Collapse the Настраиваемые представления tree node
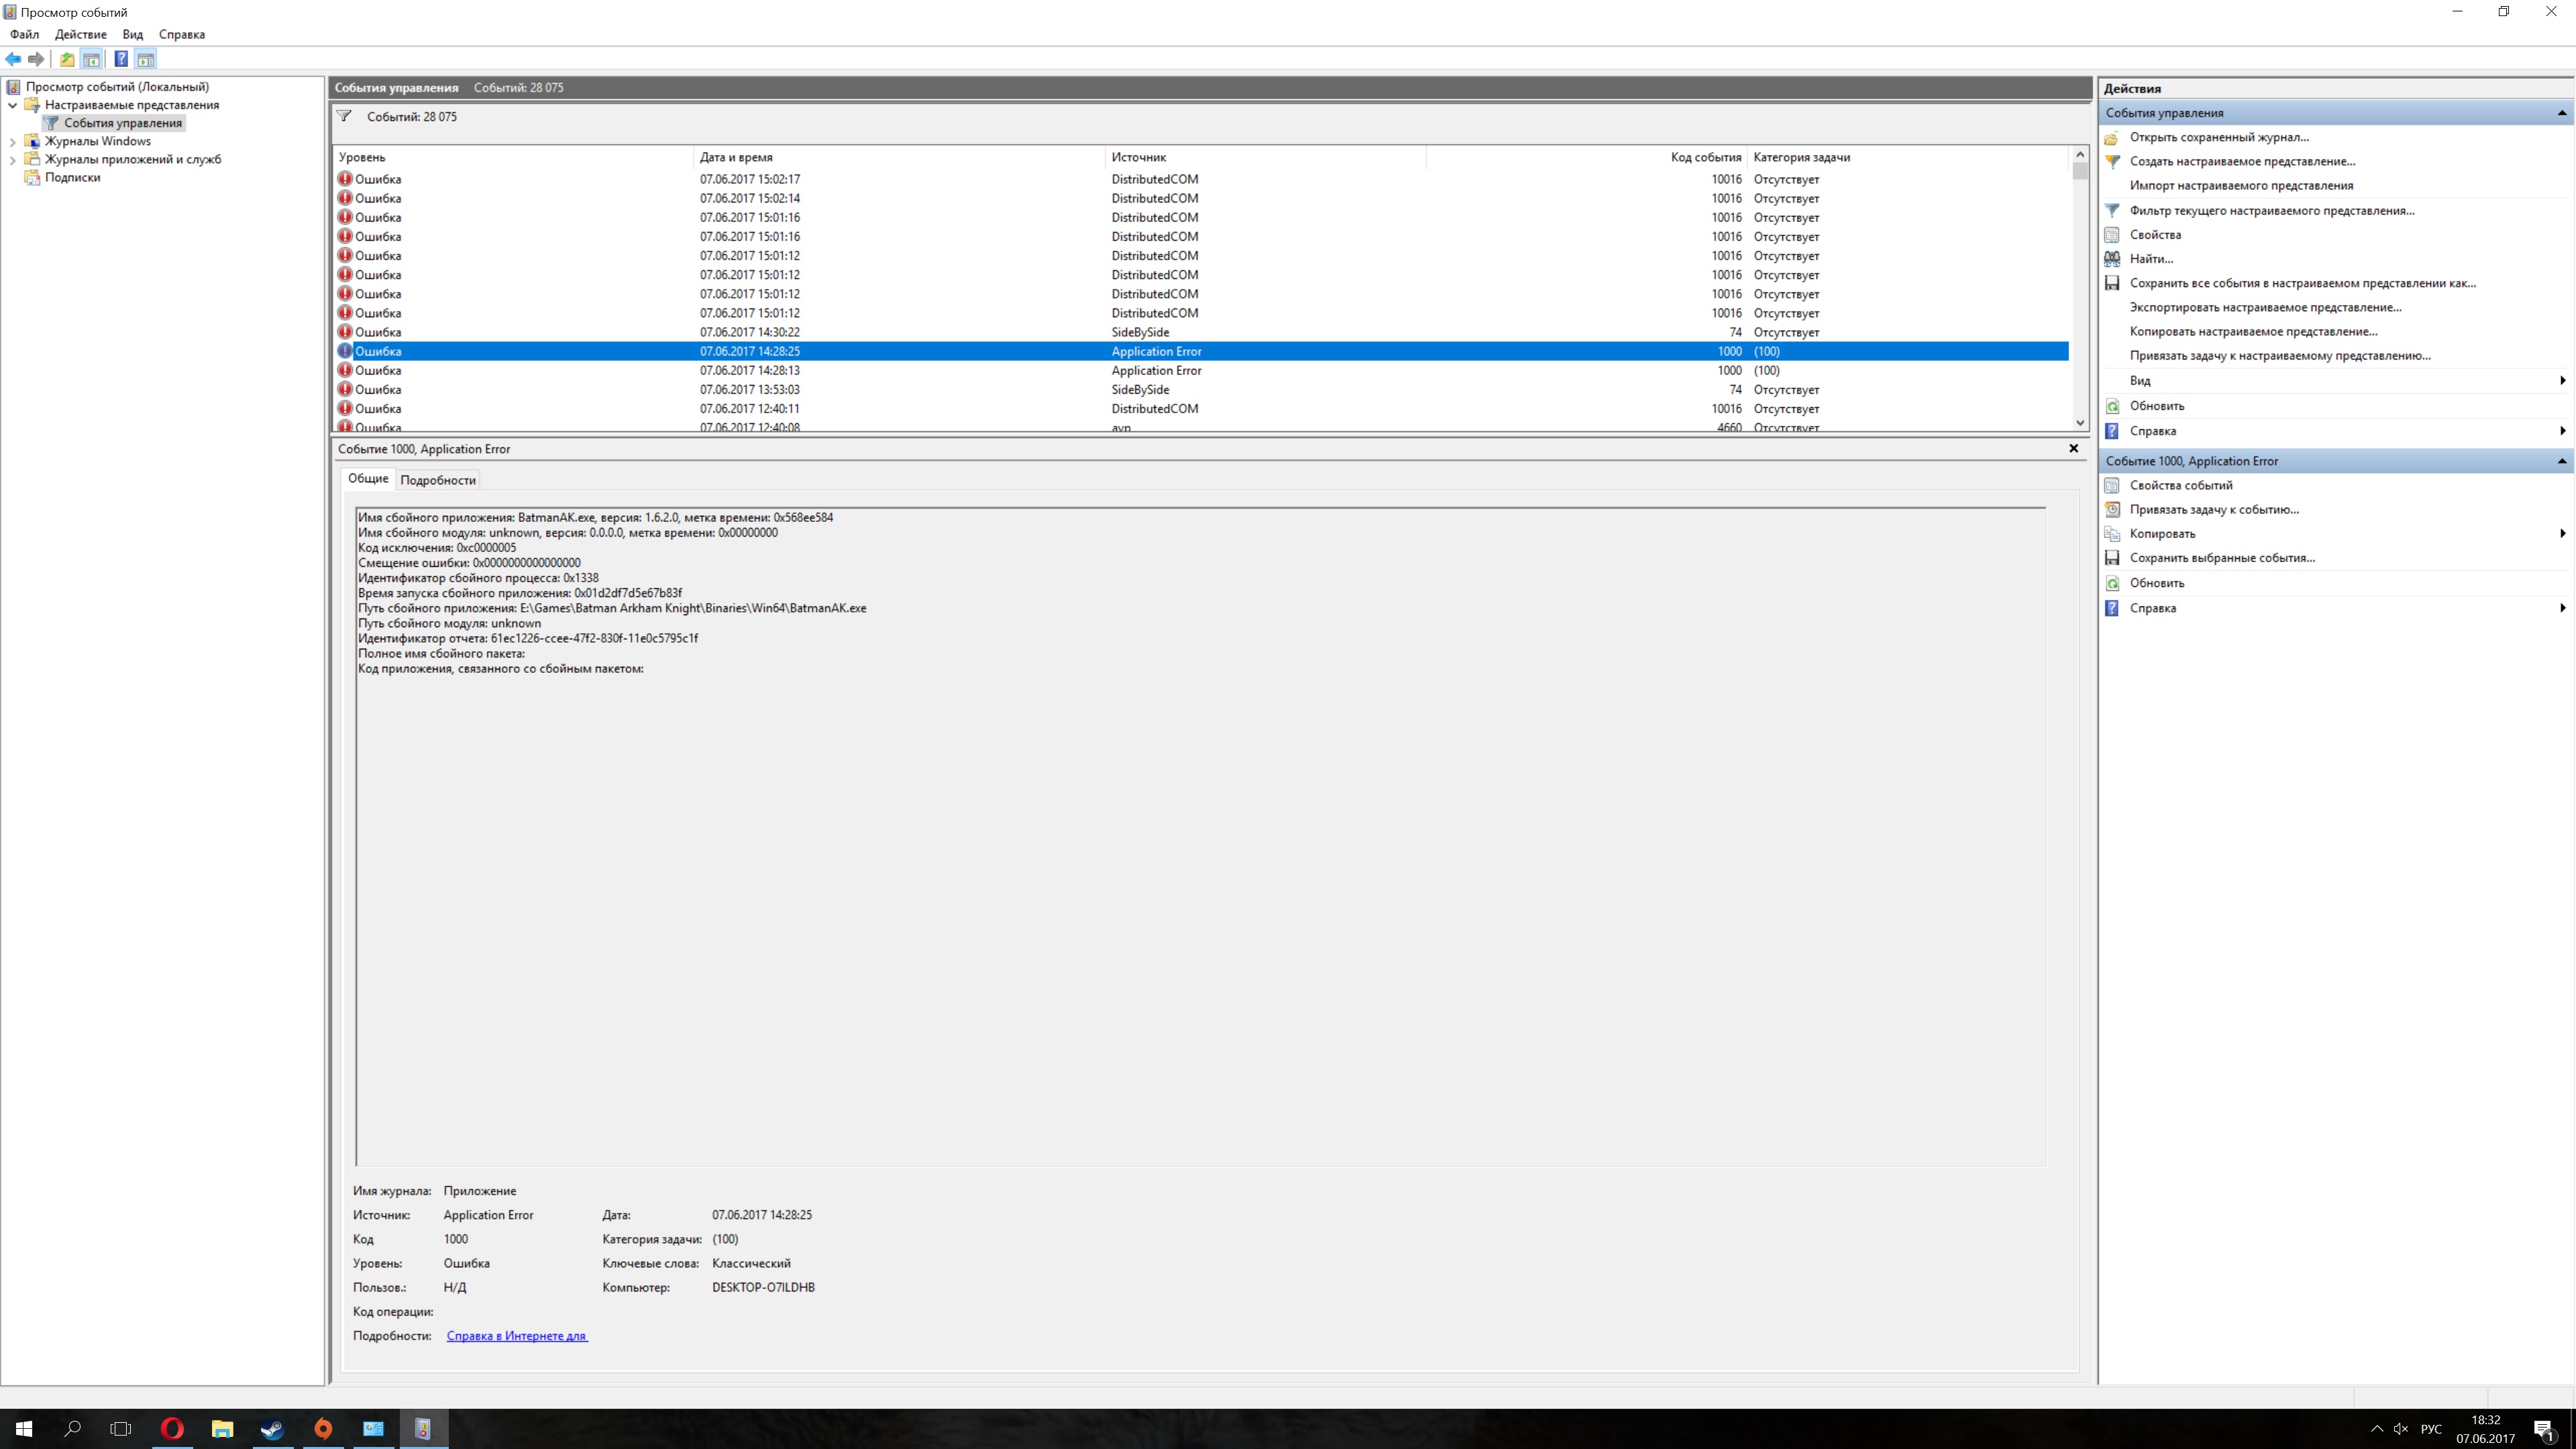This screenshot has width=2576, height=1449. tap(12, 105)
